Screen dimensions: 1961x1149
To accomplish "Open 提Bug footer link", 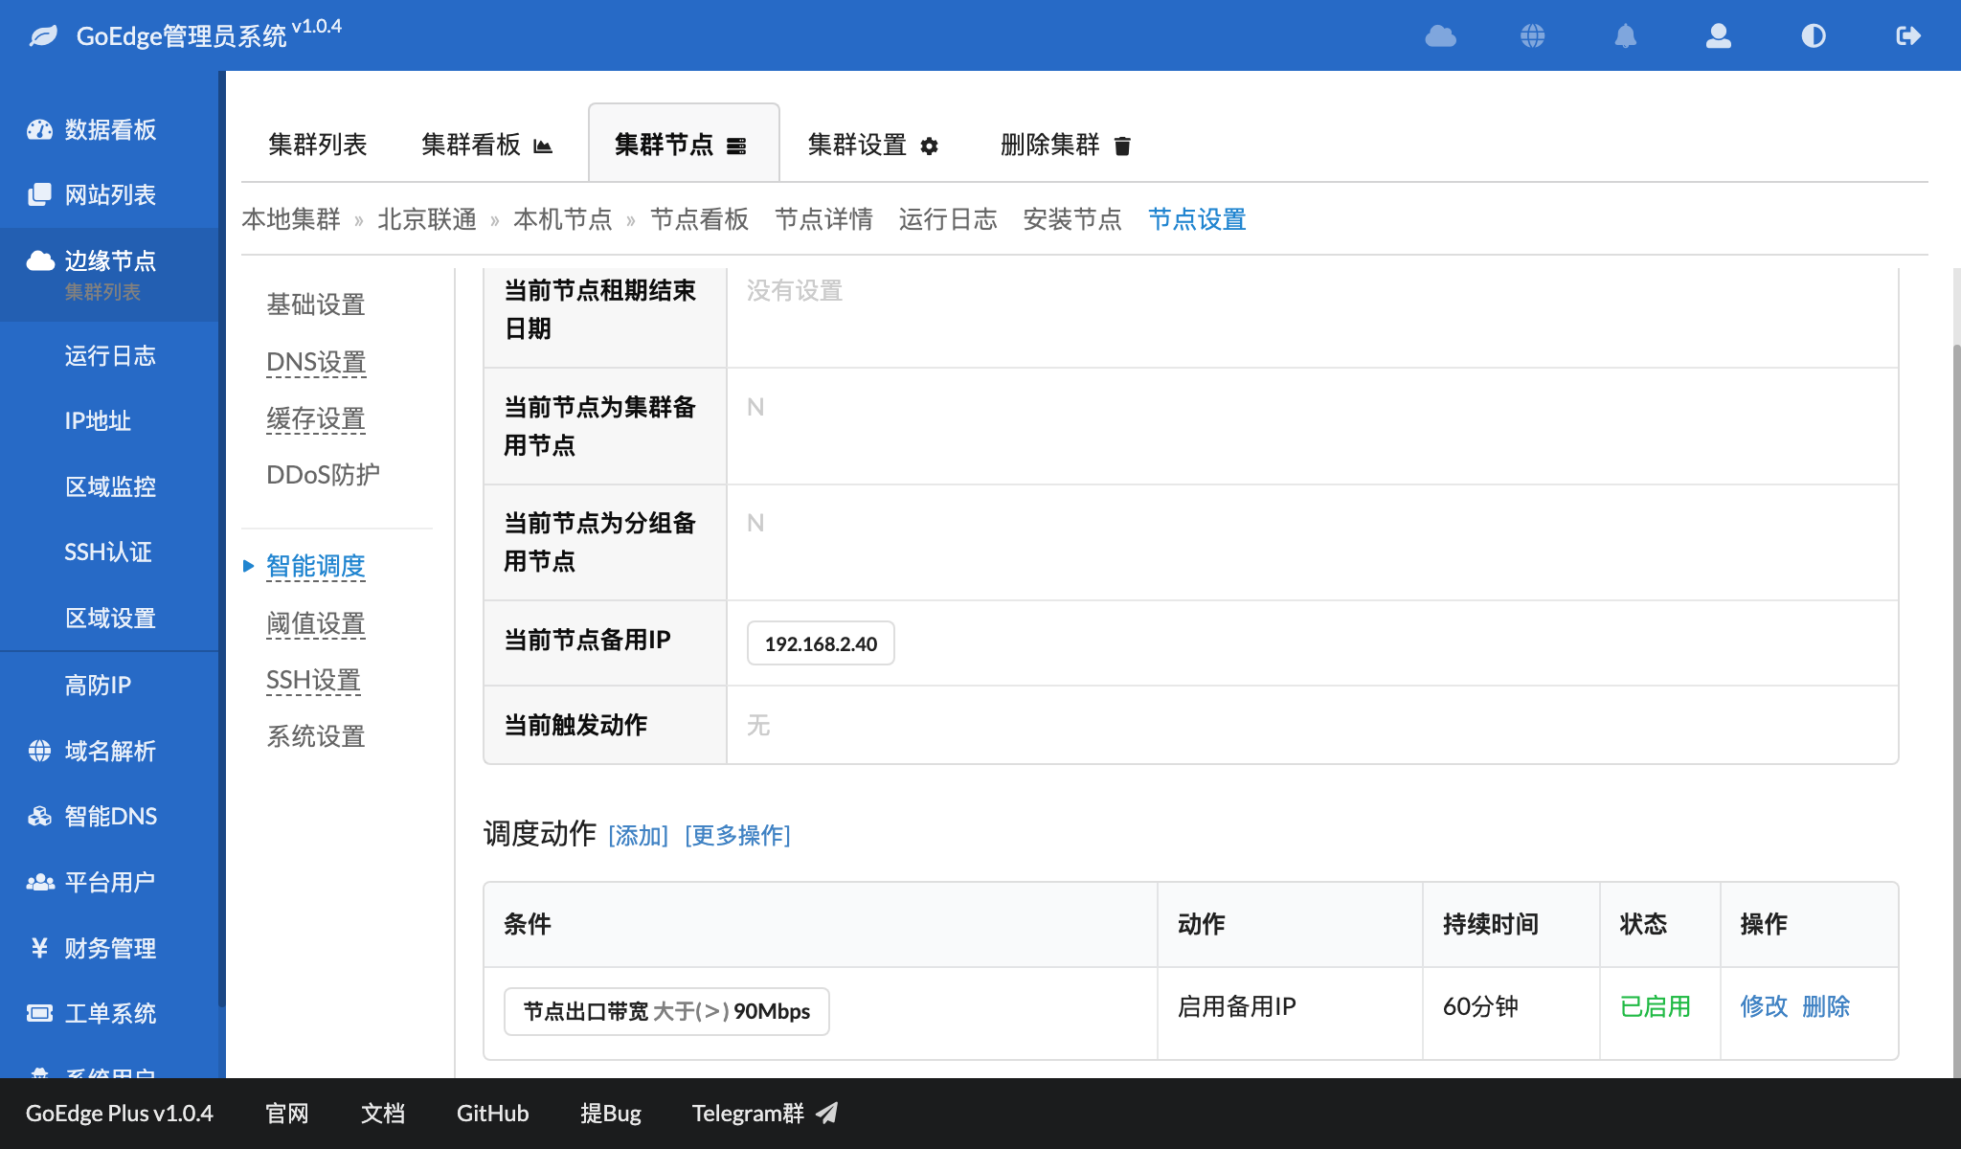I will (x=611, y=1114).
